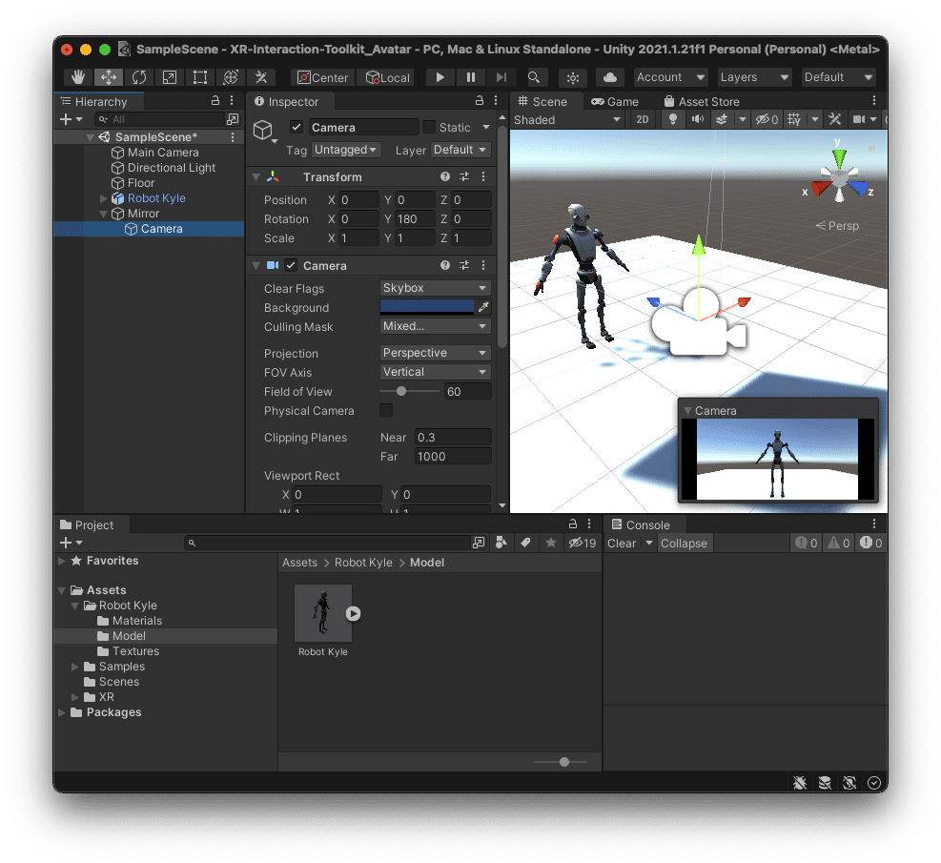Expand Robot Kyle in Hierarchy
This screenshot has height=863, width=941.
point(103,198)
